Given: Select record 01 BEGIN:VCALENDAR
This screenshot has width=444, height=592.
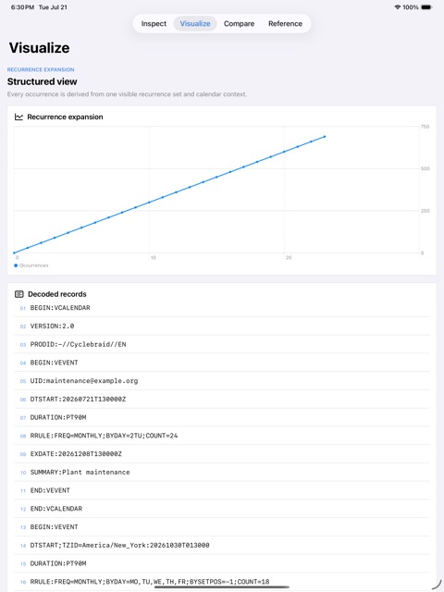Looking at the screenshot, I should coord(222,308).
